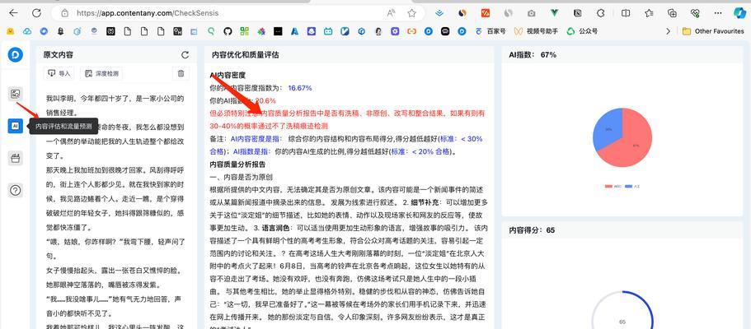This screenshot has height=329, width=751.
Task: Open the blue layered extension icon
Action: pos(439,13)
